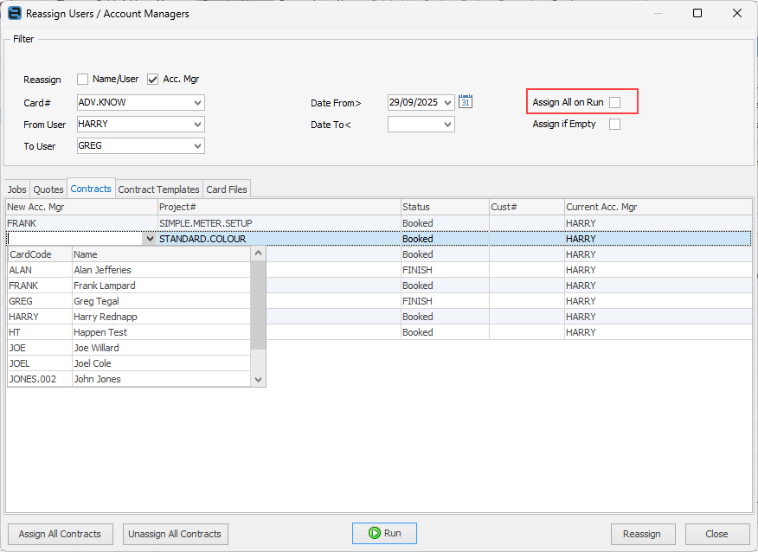The width and height of the screenshot is (758, 552).
Task: Open the Contract Templates tab
Action: 158,189
